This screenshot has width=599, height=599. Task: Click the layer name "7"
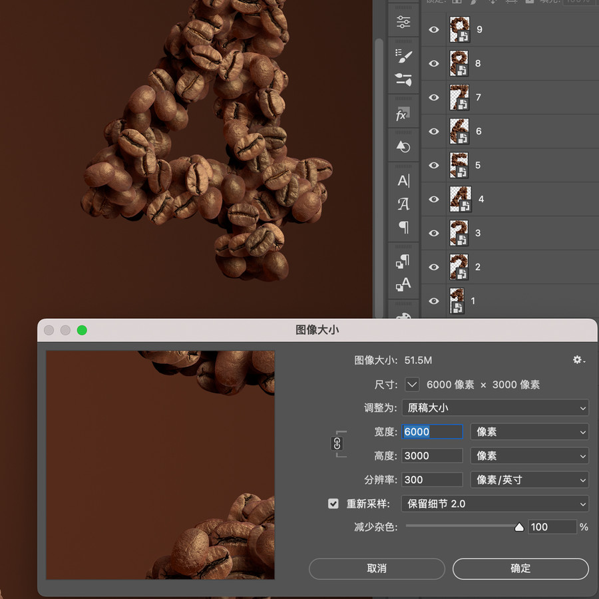pos(479,97)
